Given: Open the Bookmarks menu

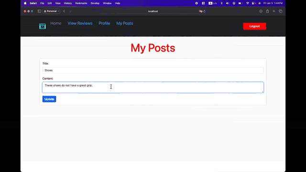Looking at the screenshot, I should (81, 3).
